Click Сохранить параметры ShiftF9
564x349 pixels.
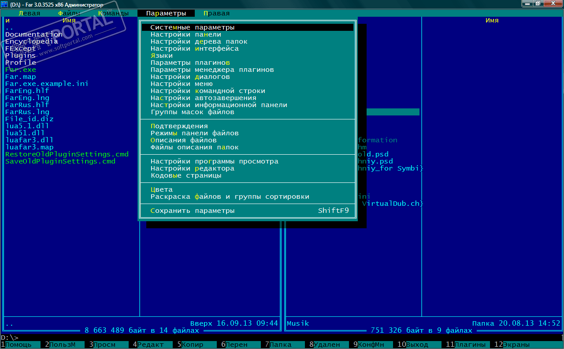point(248,211)
